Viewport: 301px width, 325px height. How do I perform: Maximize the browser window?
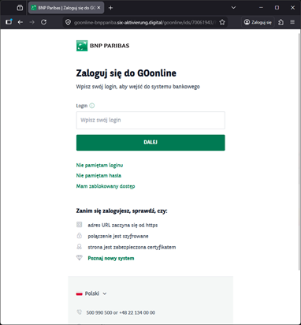[x=277, y=8]
